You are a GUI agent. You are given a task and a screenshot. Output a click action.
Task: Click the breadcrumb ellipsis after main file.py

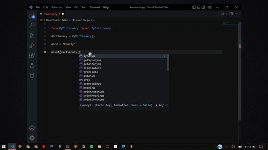(94, 20)
